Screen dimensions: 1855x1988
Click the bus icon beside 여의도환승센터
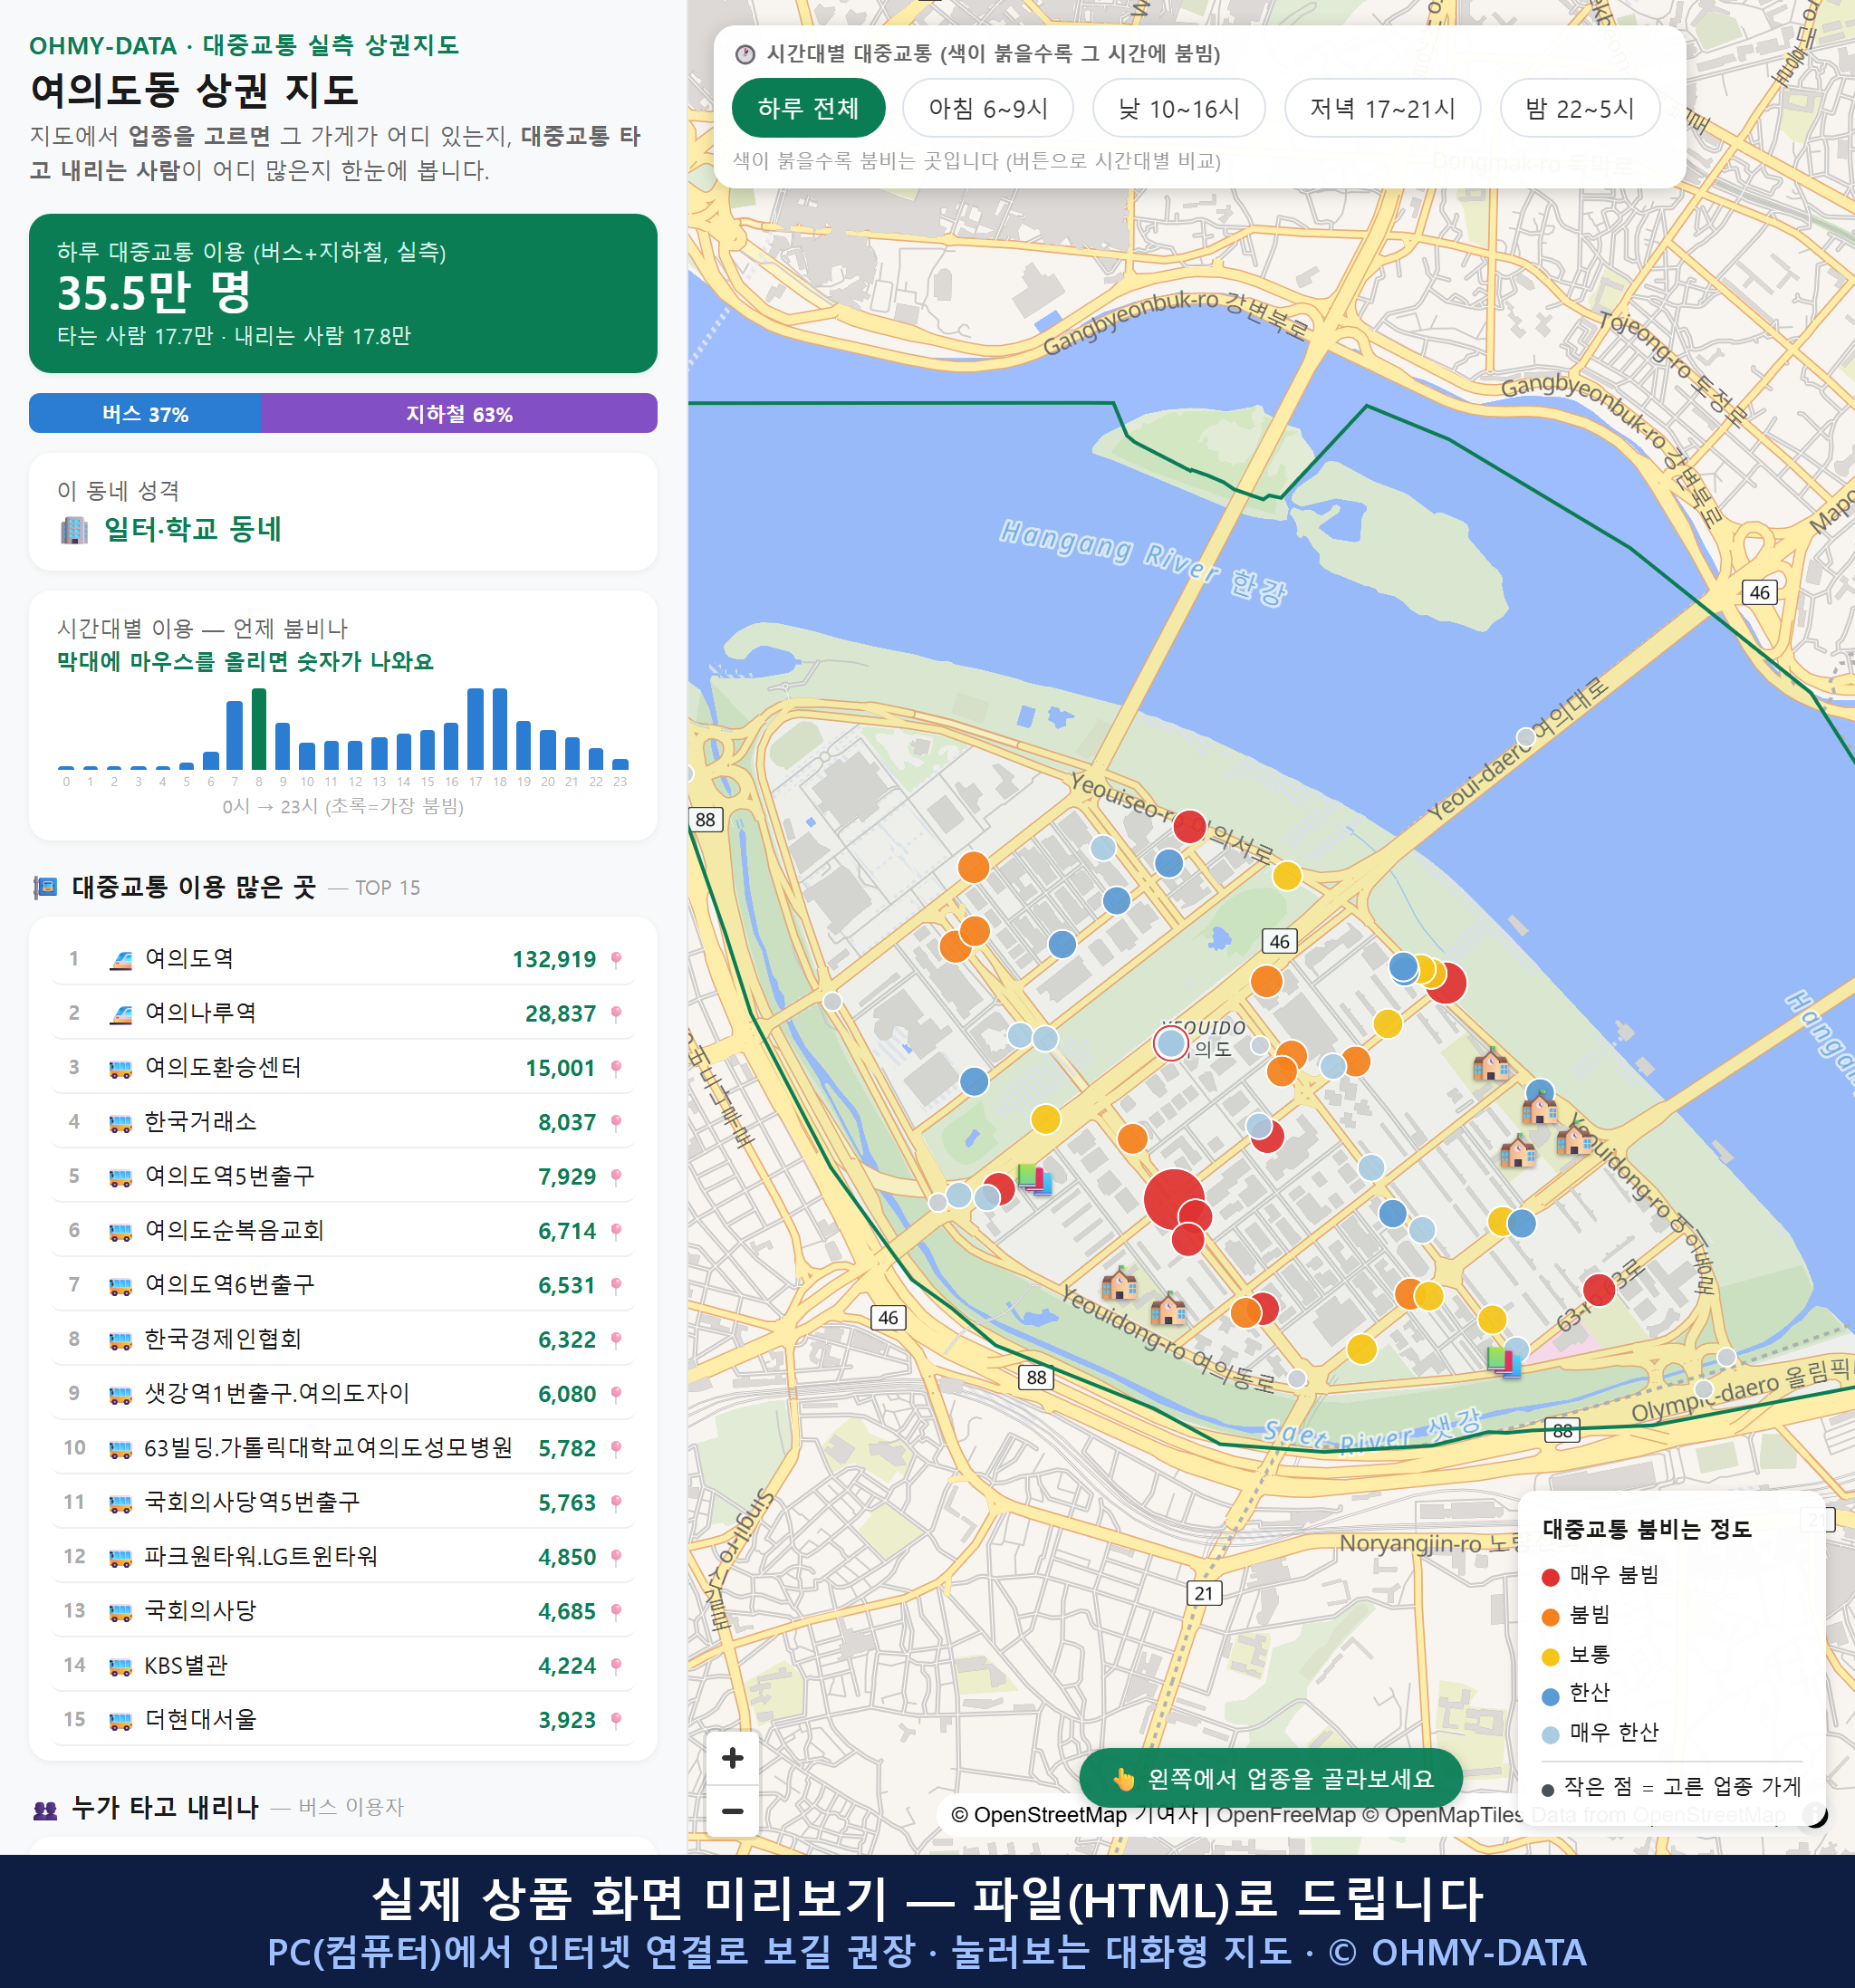(120, 1069)
